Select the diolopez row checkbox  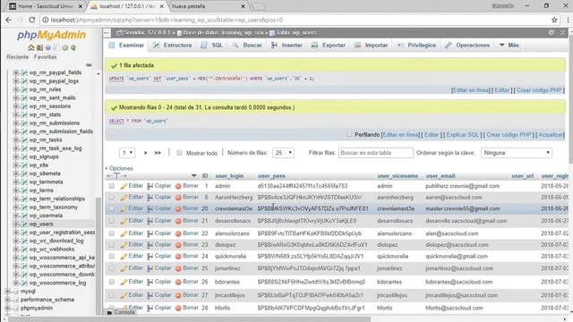[111, 245]
